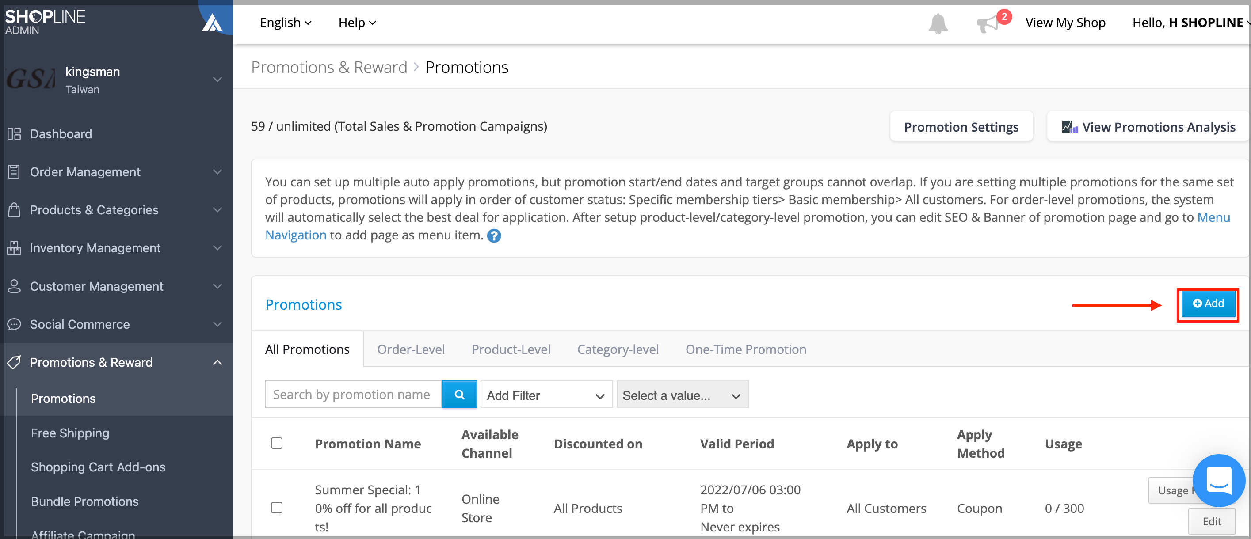
Task: Open the notifications bell
Action: (938, 23)
